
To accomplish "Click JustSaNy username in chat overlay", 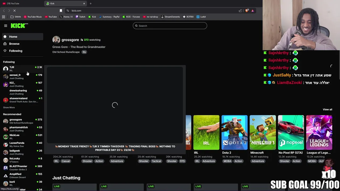I will point(282,75).
